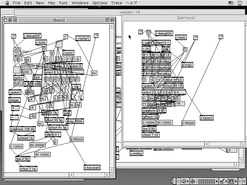Click the wander-16 window title bar
This screenshot has height=185, width=247.
tap(130, 12)
